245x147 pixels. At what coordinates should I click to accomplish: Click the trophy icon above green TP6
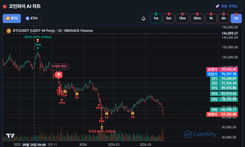click(x=38, y=41)
